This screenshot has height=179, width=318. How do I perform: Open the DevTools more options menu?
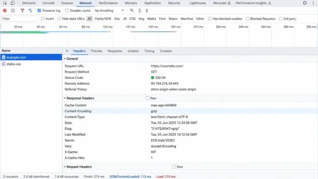click(x=313, y=3)
